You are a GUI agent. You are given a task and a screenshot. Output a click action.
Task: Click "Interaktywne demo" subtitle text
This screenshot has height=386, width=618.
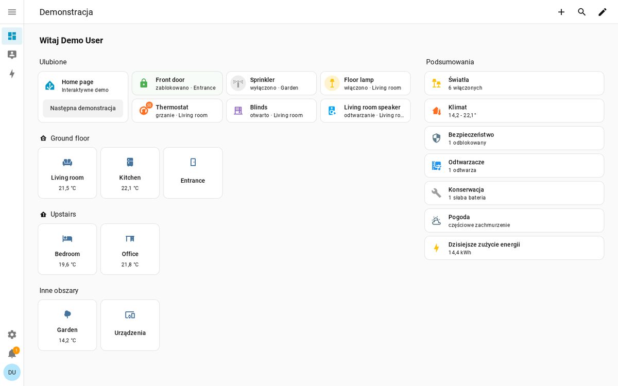[85, 90]
